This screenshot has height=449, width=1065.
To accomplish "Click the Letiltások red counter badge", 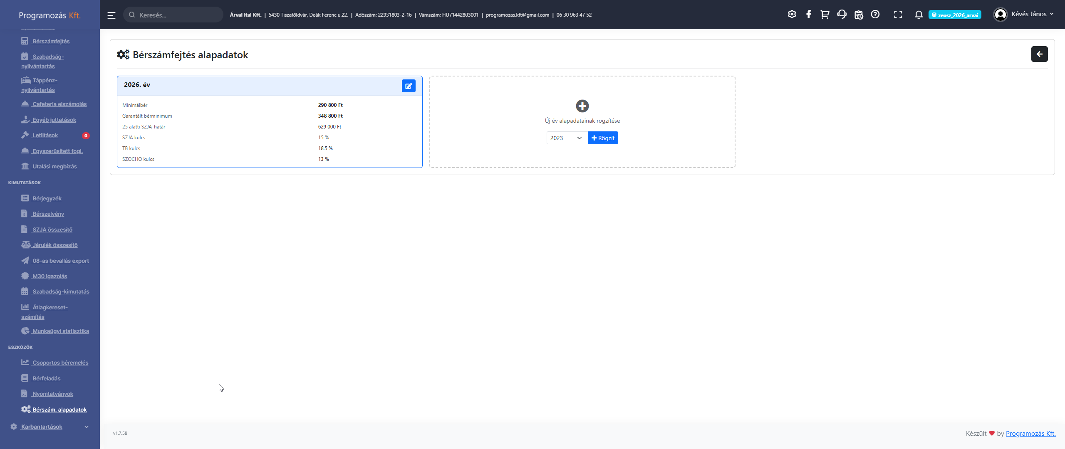I will 86,136.
